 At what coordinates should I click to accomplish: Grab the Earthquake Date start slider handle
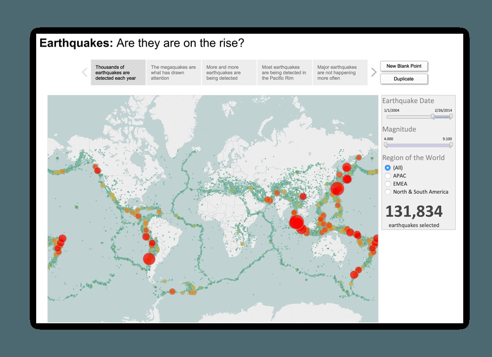click(x=433, y=117)
